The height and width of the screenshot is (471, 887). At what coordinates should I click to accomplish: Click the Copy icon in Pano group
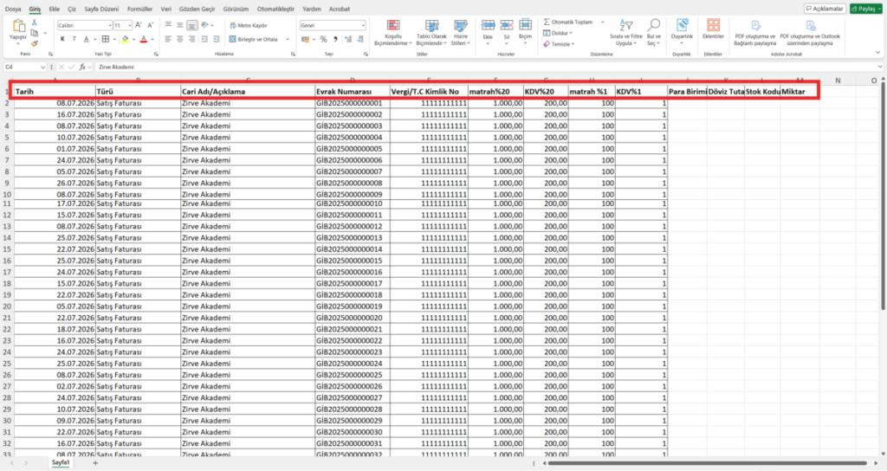point(35,33)
